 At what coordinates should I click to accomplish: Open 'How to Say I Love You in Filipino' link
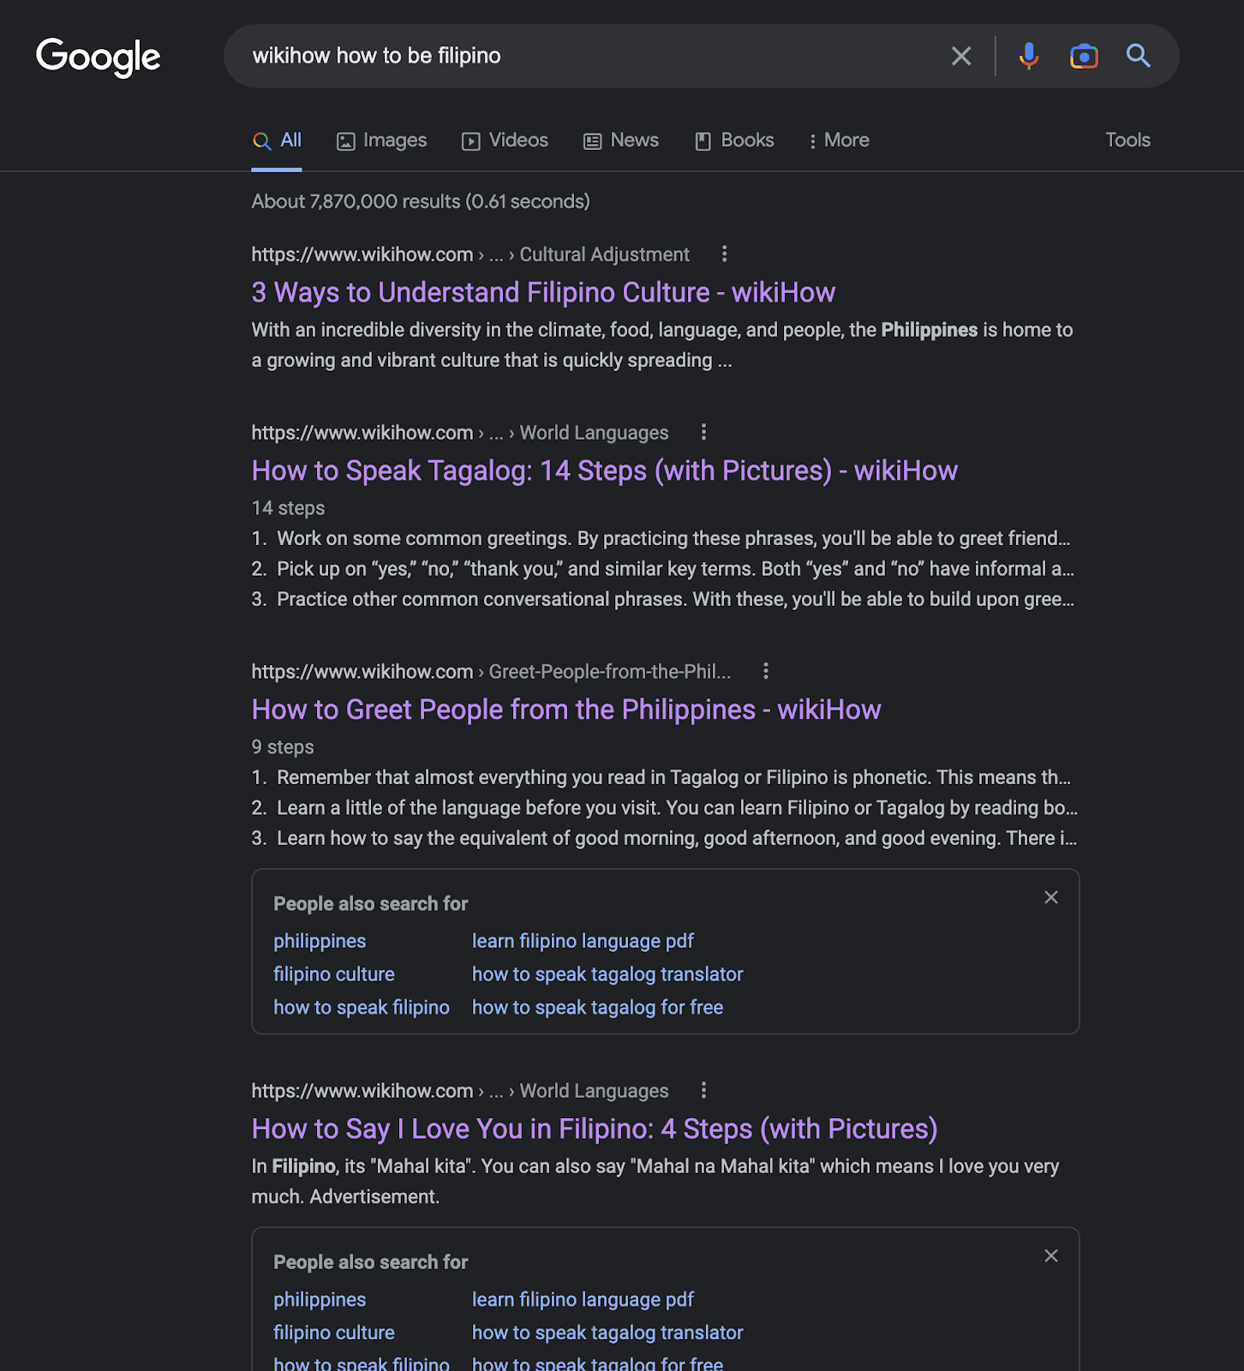595,1129
